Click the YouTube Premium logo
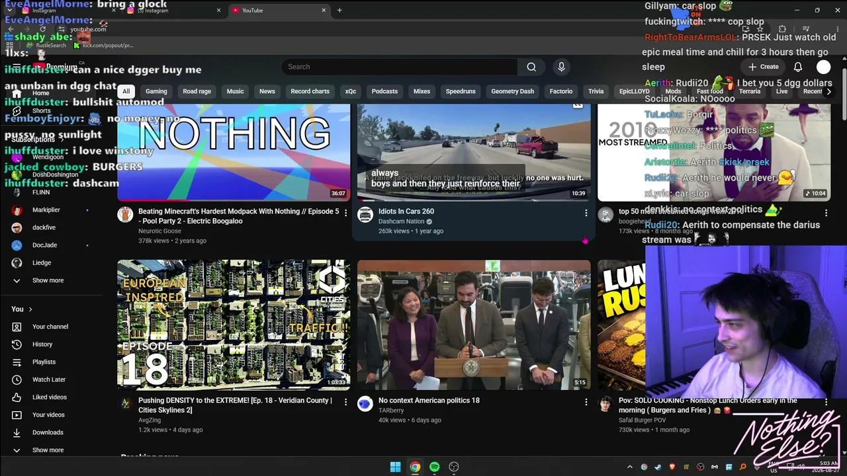 (x=56, y=67)
